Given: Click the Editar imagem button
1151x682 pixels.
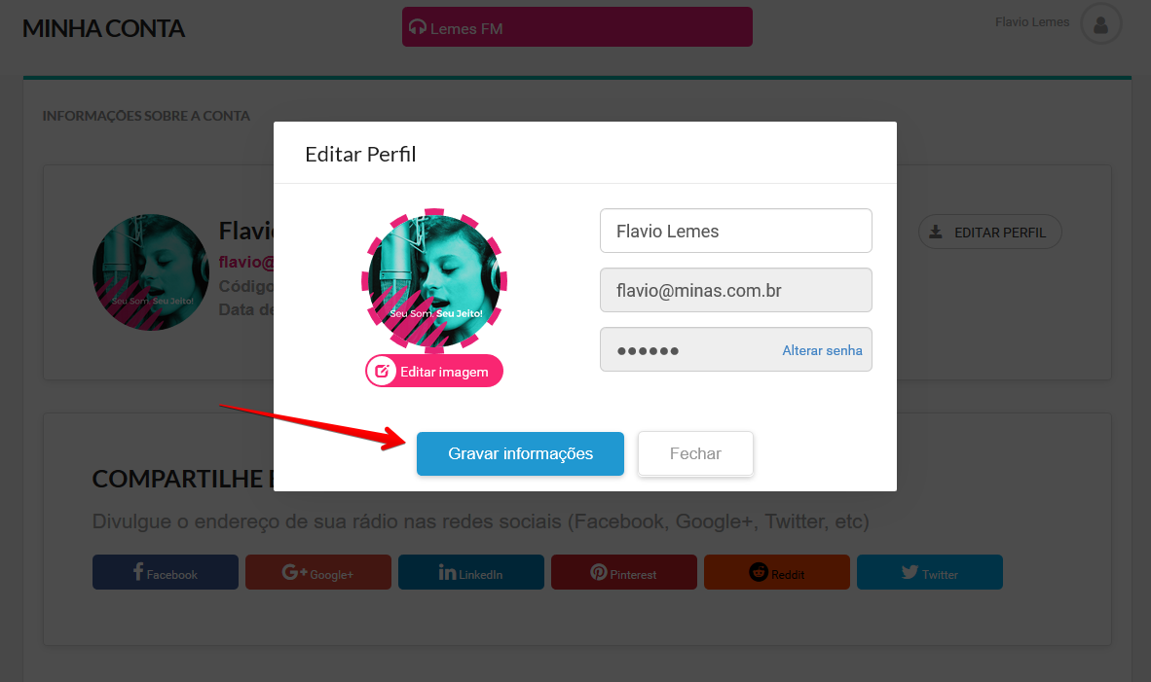Looking at the screenshot, I should (434, 371).
